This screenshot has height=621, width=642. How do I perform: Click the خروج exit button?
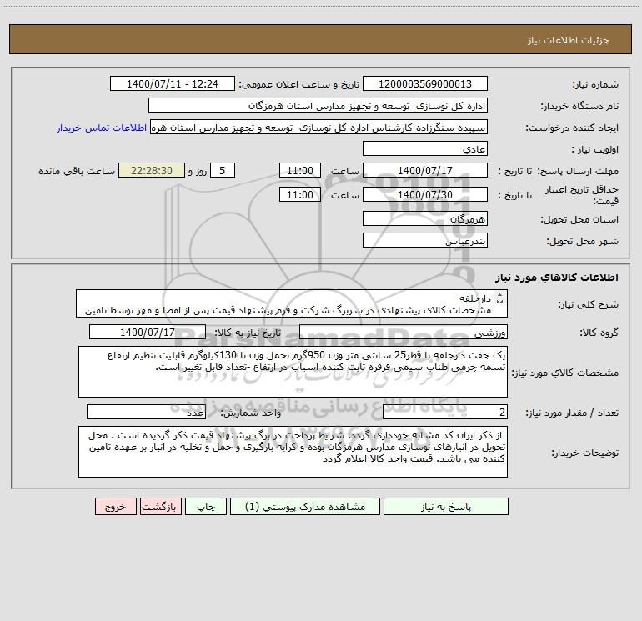[x=115, y=506]
